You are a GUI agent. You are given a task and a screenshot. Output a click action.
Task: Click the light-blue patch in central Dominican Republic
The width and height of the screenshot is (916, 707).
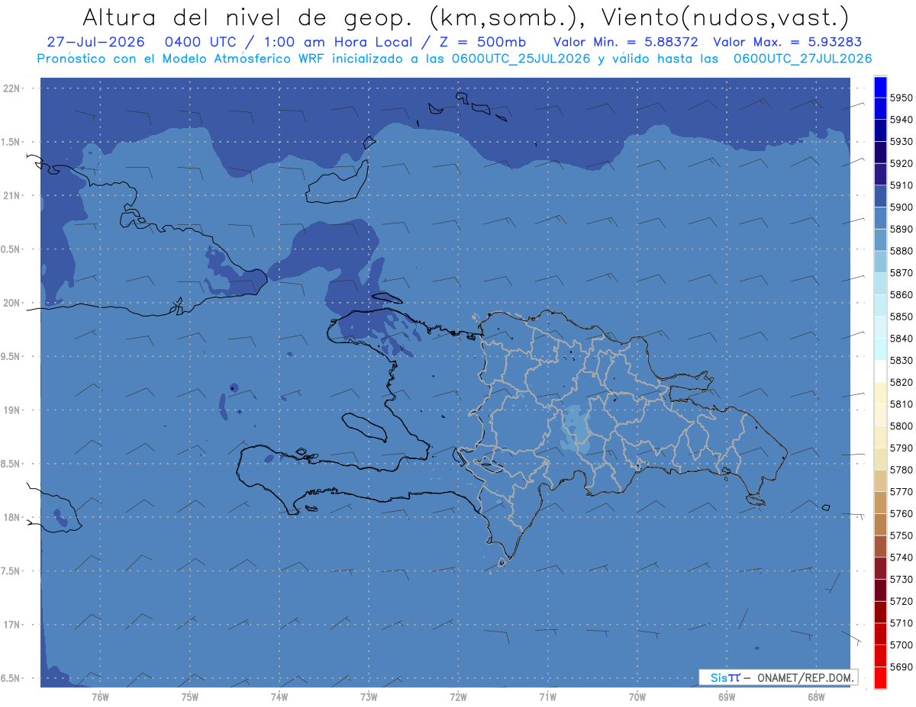click(x=576, y=431)
